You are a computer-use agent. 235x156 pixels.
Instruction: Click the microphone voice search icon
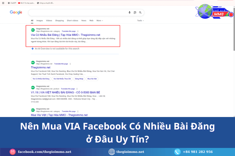pyautogui.click(x=130, y=12)
